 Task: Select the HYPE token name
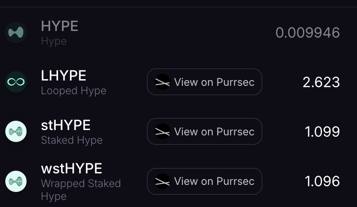click(x=59, y=26)
